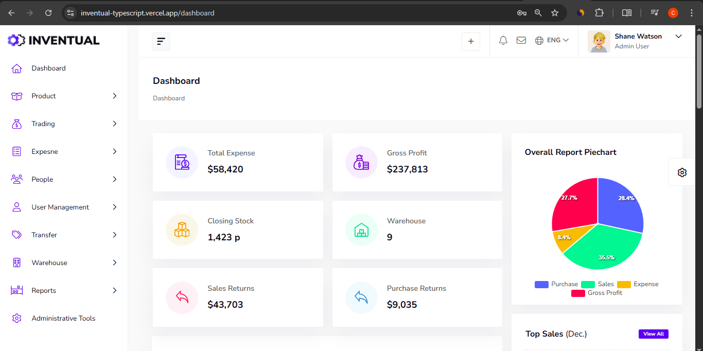Toggle the Purchase legend in piechart
Viewport: 703px width, 351px height.
coord(556,284)
